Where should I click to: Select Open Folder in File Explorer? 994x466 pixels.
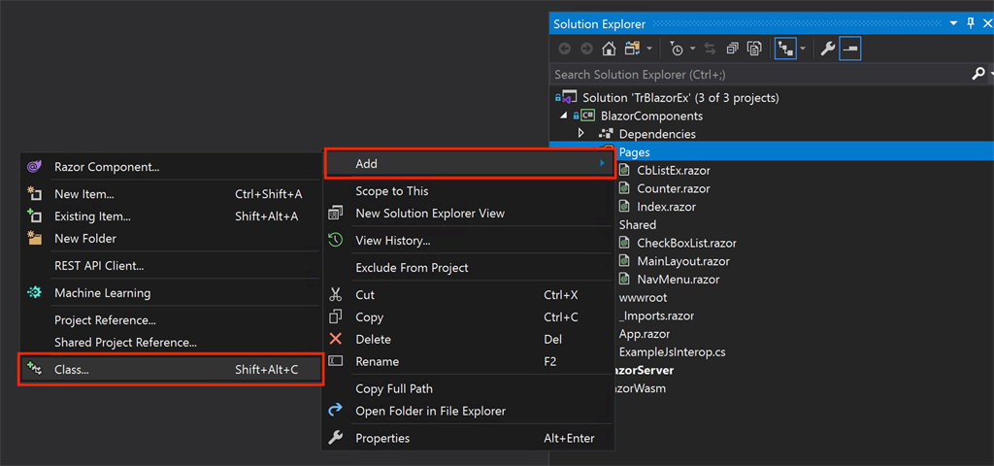469,411
